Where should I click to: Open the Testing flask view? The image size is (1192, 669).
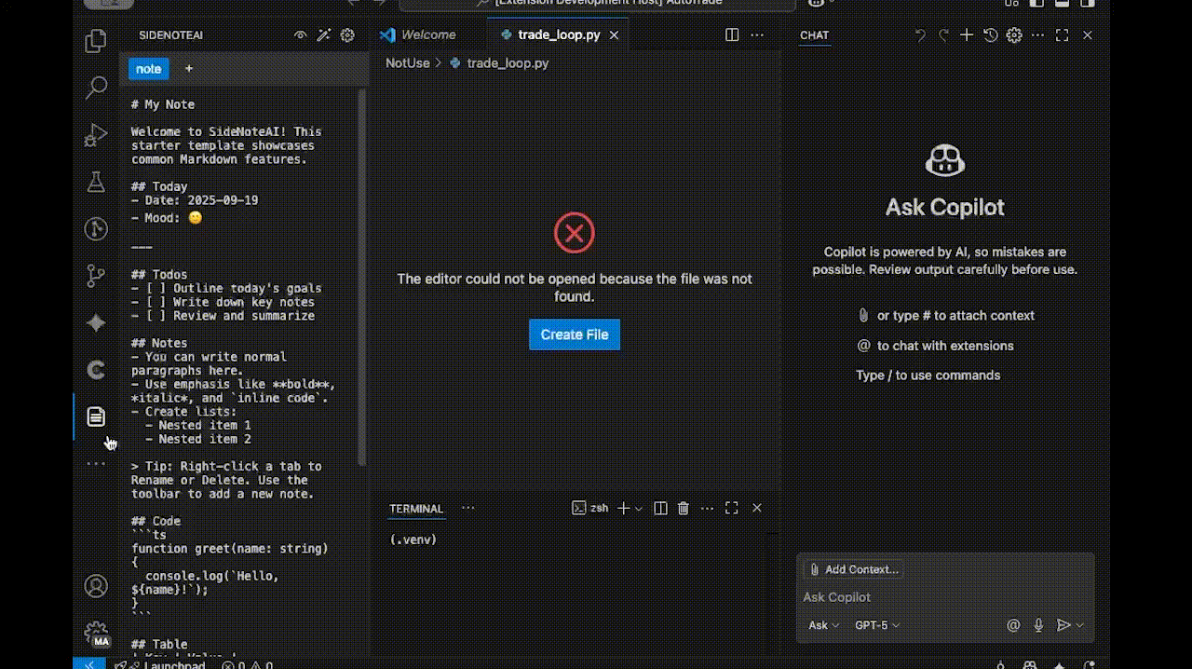click(96, 182)
